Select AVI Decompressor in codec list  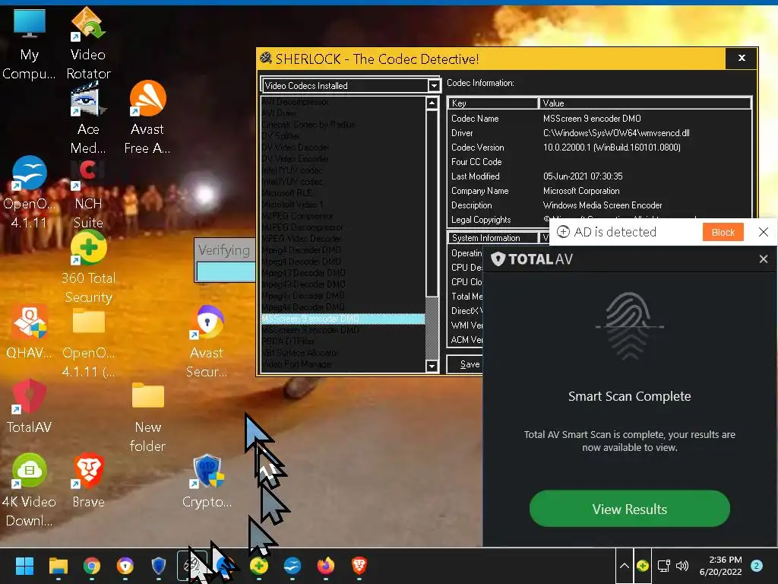click(343, 102)
